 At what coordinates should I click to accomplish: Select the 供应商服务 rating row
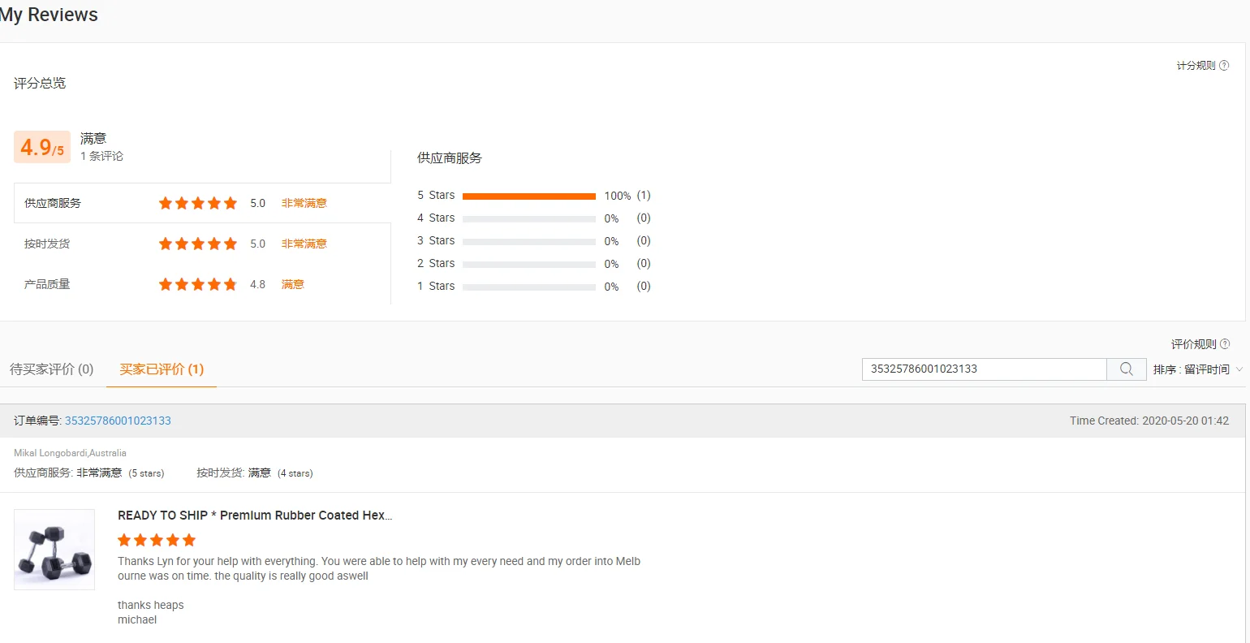coord(202,203)
